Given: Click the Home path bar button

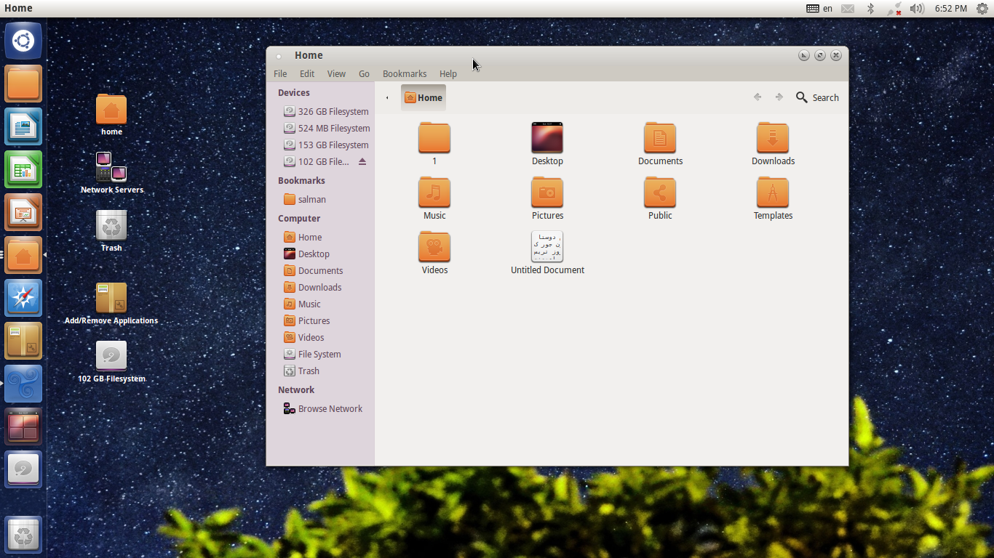Looking at the screenshot, I should (x=424, y=97).
